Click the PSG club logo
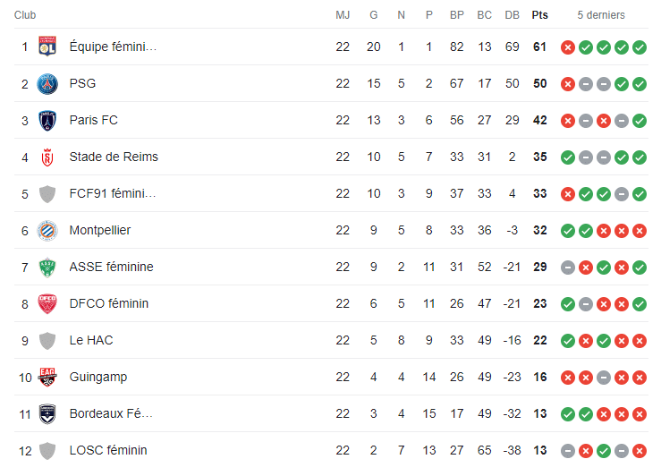Image resolution: width=661 pixels, height=476 pixels. (47, 83)
